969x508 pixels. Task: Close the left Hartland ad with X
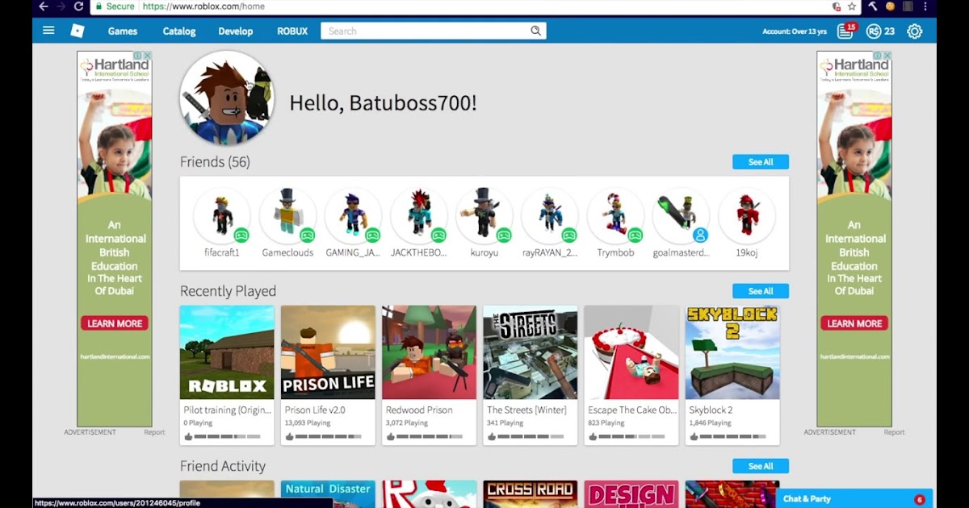(x=148, y=56)
